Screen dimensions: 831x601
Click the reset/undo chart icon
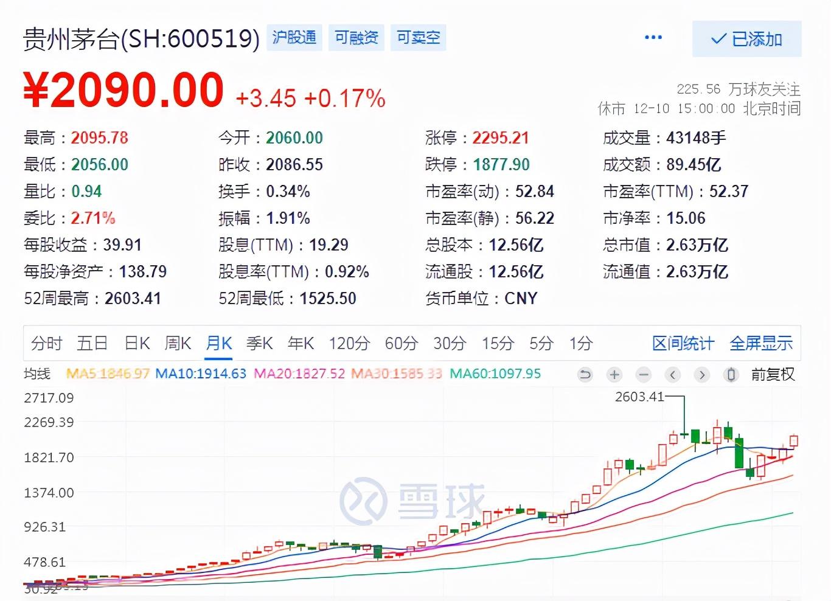pos(585,375)
